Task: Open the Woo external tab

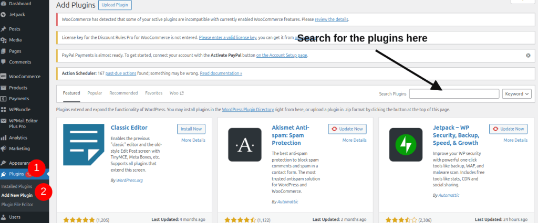Action: (x=177, y=93)
